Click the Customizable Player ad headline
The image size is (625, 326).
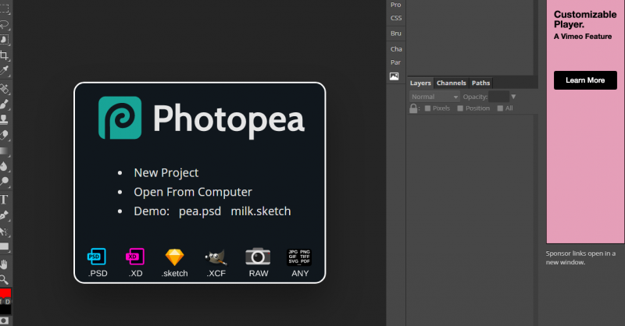pyautogui.click(x=585, y=19)
